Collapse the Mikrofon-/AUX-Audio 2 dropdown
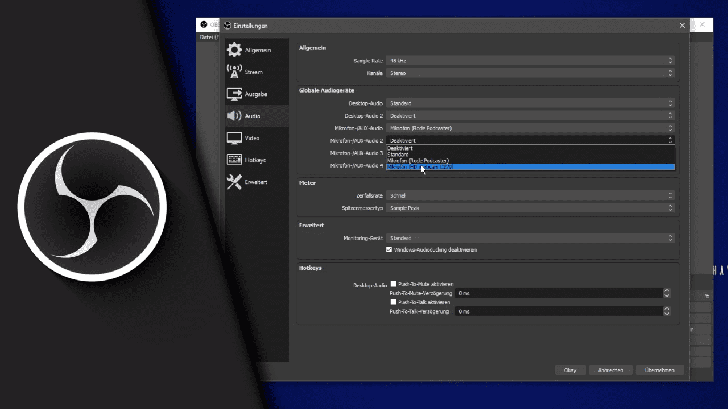Image resolution: width=728 pixels, height=409 pixels. point(530,140)
